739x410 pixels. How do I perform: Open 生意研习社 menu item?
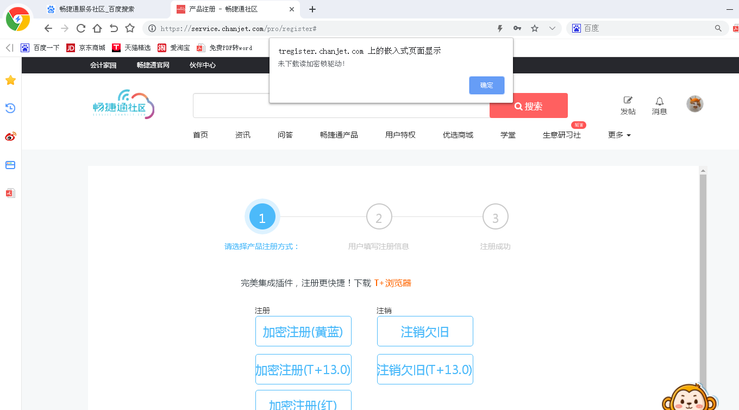click(x=562, y=135)
